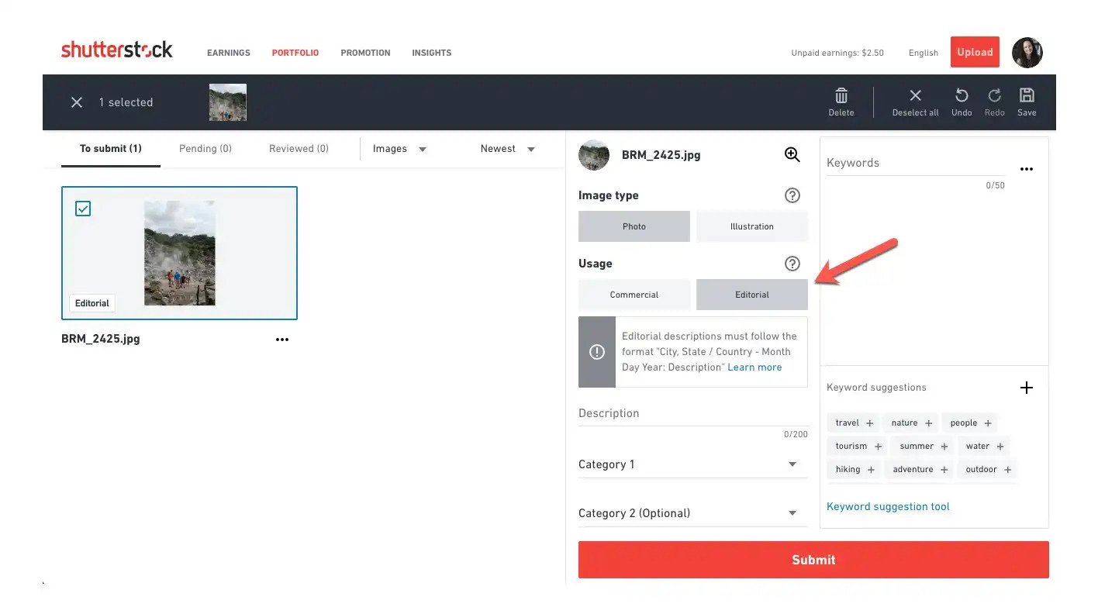Open three-dot menu under BRM_2425.jpg card
This screenshot has height=614, width=1098.
point(282,340)
